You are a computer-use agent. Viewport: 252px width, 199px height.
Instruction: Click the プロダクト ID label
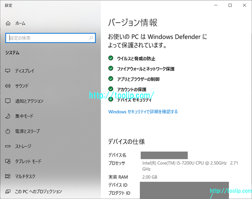(119, 193)
